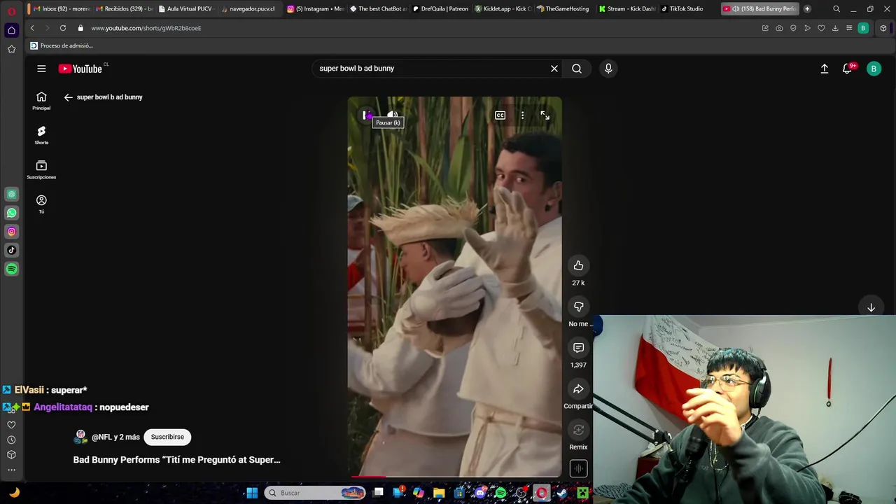
Task: Click the upload/create icon in the YouTube header
Action: 825,69
